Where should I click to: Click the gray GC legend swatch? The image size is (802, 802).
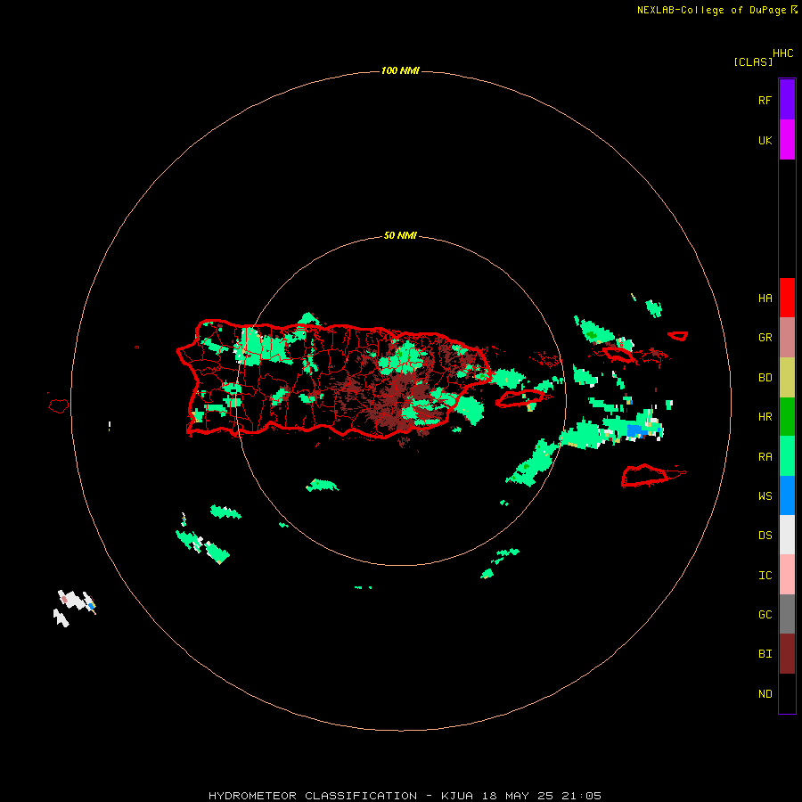tap(787, 614)
